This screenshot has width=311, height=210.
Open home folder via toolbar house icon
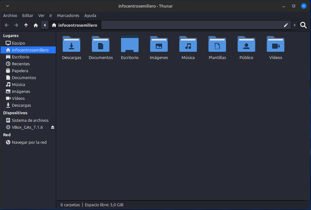[x=36, y=25]
